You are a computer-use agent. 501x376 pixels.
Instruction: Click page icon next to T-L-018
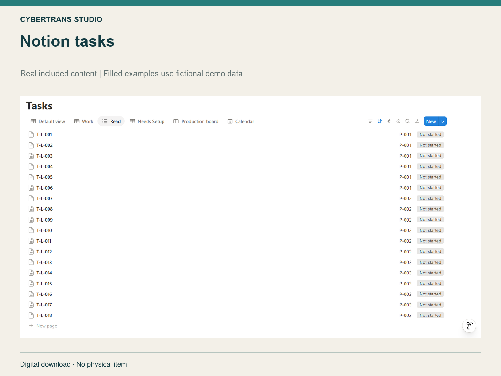click(31, 315)
